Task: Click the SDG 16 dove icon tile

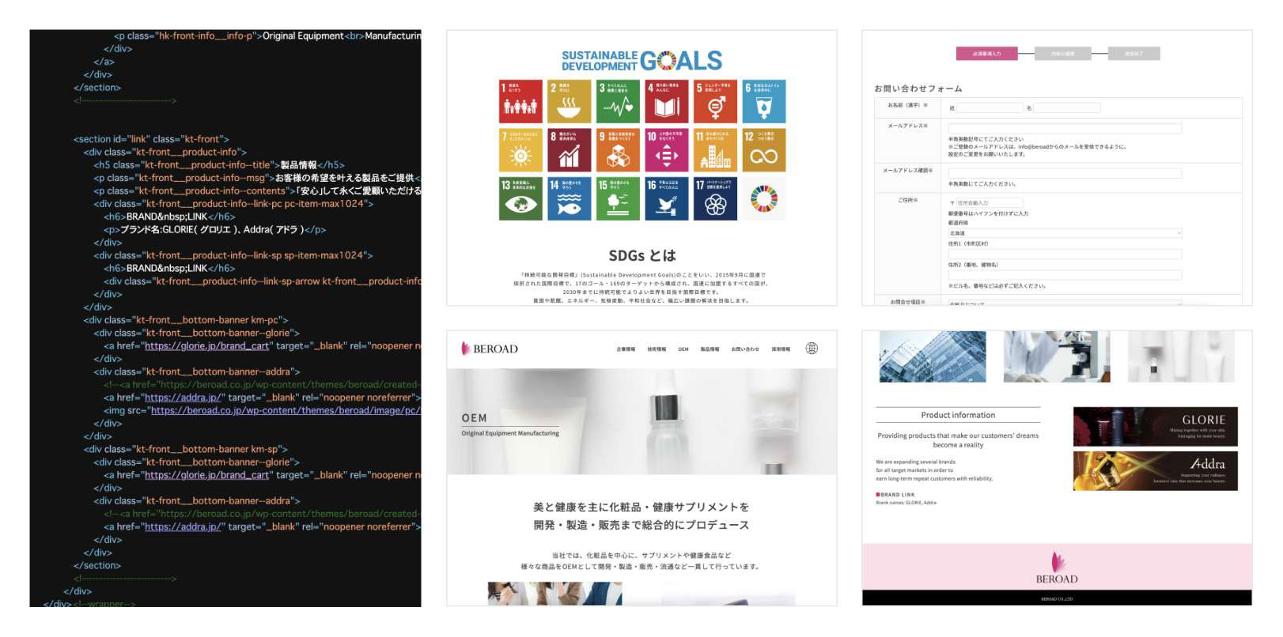Action: pyautogui.click(x=666, y=199)
